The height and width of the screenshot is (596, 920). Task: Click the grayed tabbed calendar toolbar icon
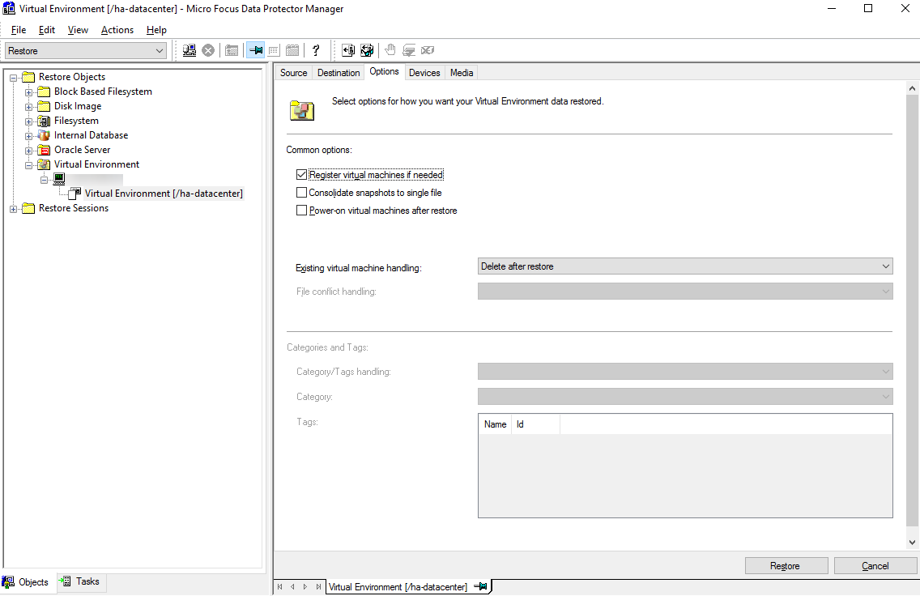[292, 50]
